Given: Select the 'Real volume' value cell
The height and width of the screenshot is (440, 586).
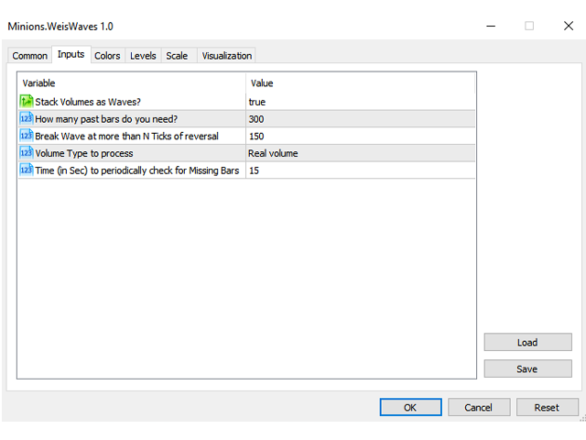Looking at the screenshot, I should (x=360, y=153).
